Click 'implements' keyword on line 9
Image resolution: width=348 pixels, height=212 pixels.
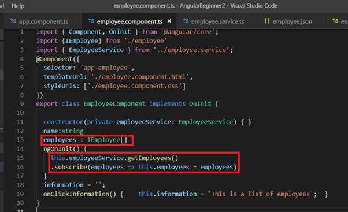(167, 104)
